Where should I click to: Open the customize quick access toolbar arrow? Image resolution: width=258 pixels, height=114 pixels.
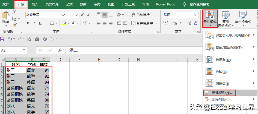coord(62,39)
